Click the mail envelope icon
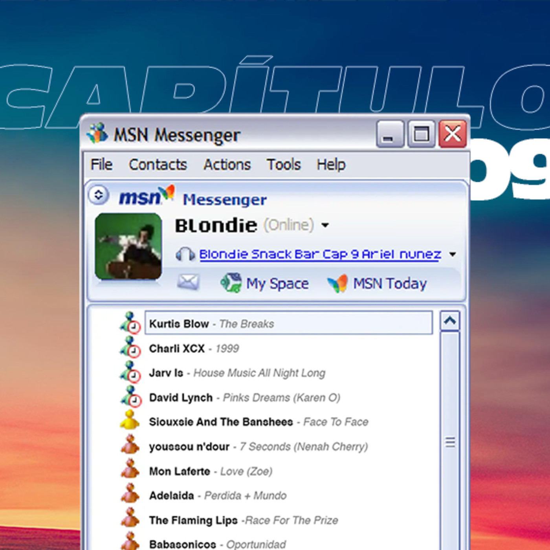This screenshot has width=550, height=550. pyautogui.click(x=188, y=282)
